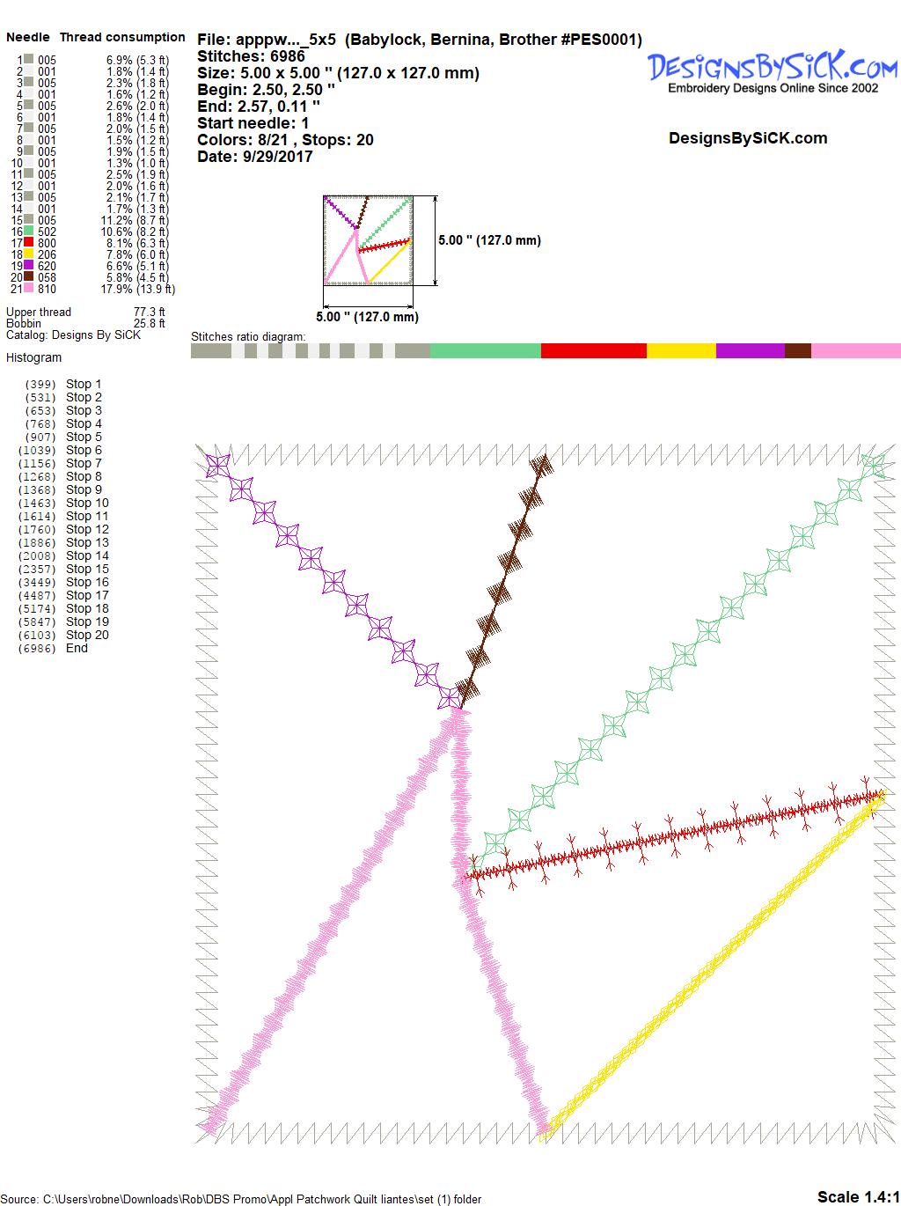Click the green swatch for needle 16
The height and width of the screenshot is (1206, 901).
pyautogui.click(x=29, y=232)
